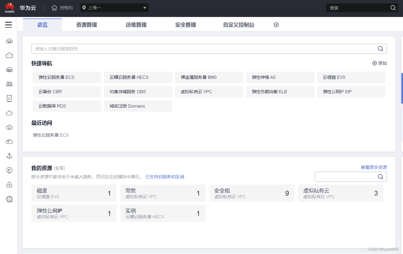Select the EIP service icon in the sidebar
The image size is (403, 254).
(9, 170)
